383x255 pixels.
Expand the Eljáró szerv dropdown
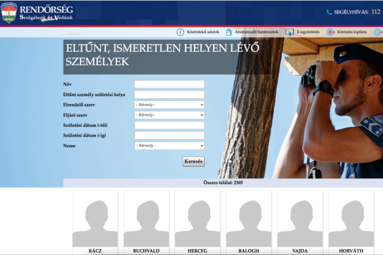click(170, 115)
